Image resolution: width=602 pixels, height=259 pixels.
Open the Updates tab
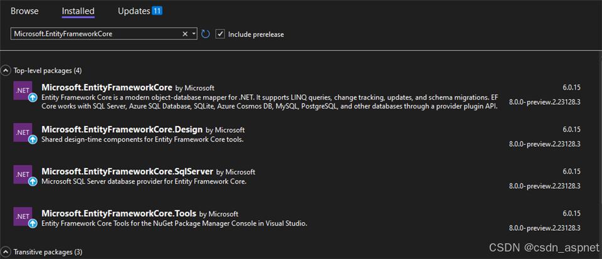tap(134, 11)
